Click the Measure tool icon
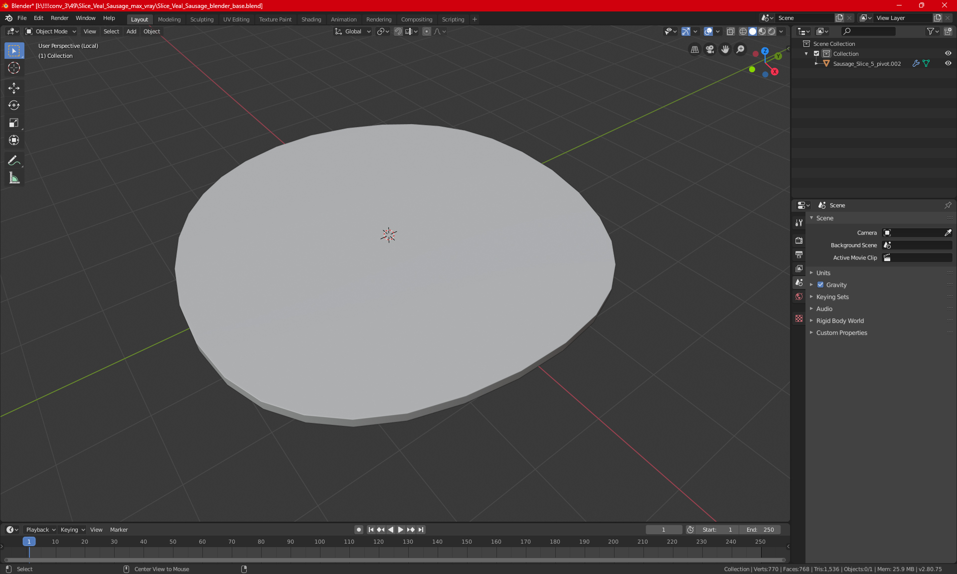 pyautogui.click(x=13, y=178)
